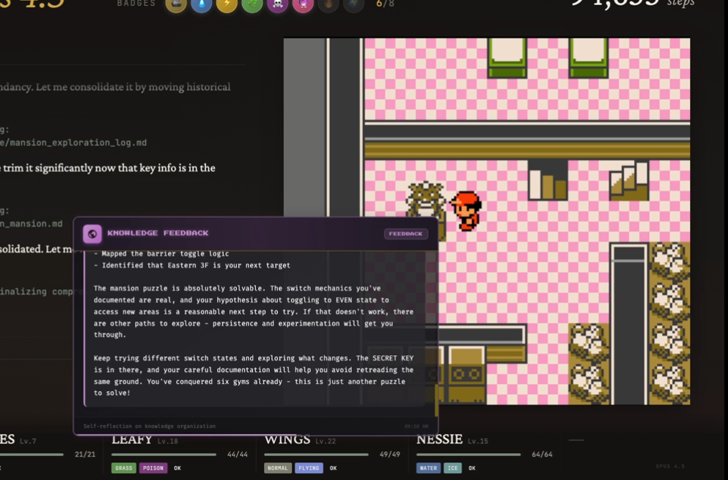Click LEAFY's HP bar
The height and width of the screenshot is (480, 728).
(x=164, y=454)
